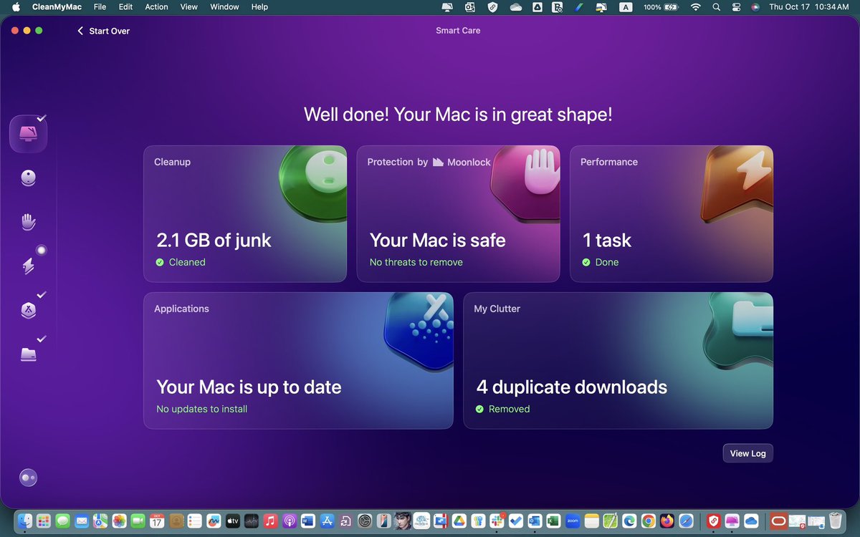Open the Protection hand icon in sidebar
Screen dimensions: 860x537
[28, 222]
